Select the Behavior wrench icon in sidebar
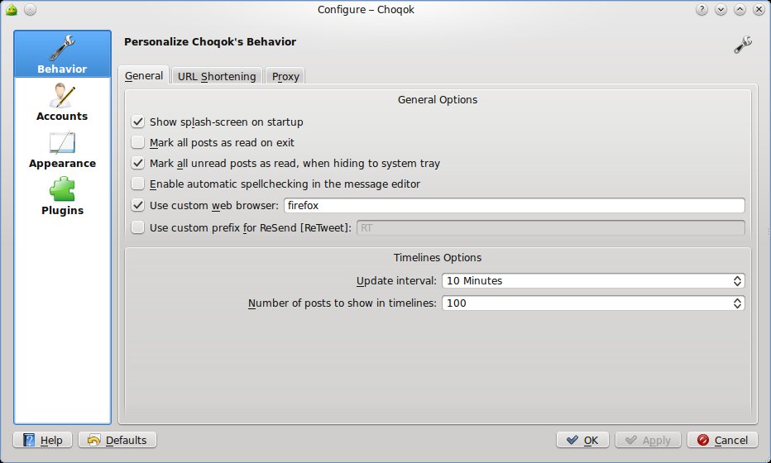This screenshot has height=463, width=771. [62, 47]
